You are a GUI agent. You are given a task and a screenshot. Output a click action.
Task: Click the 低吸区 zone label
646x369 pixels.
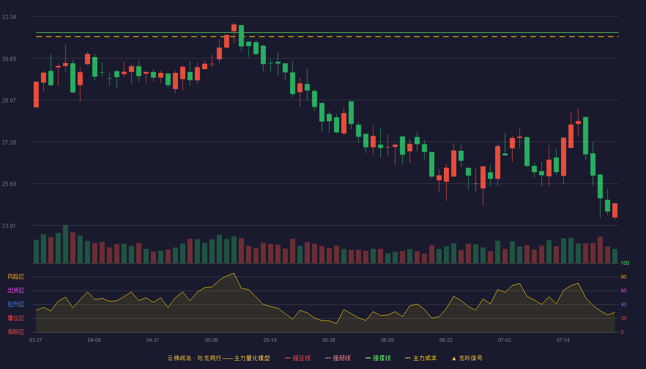tap(16, 332)
